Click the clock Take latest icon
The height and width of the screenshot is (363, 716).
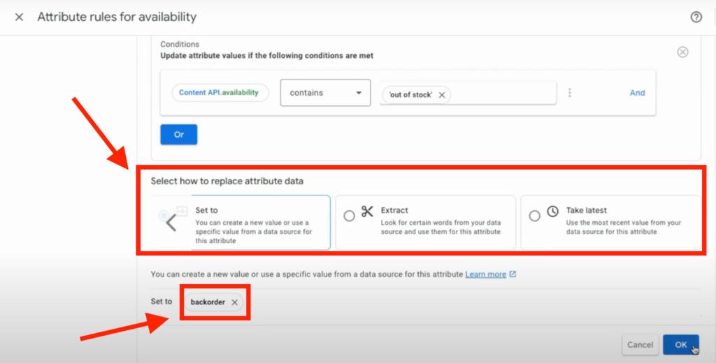pos(552,211)
